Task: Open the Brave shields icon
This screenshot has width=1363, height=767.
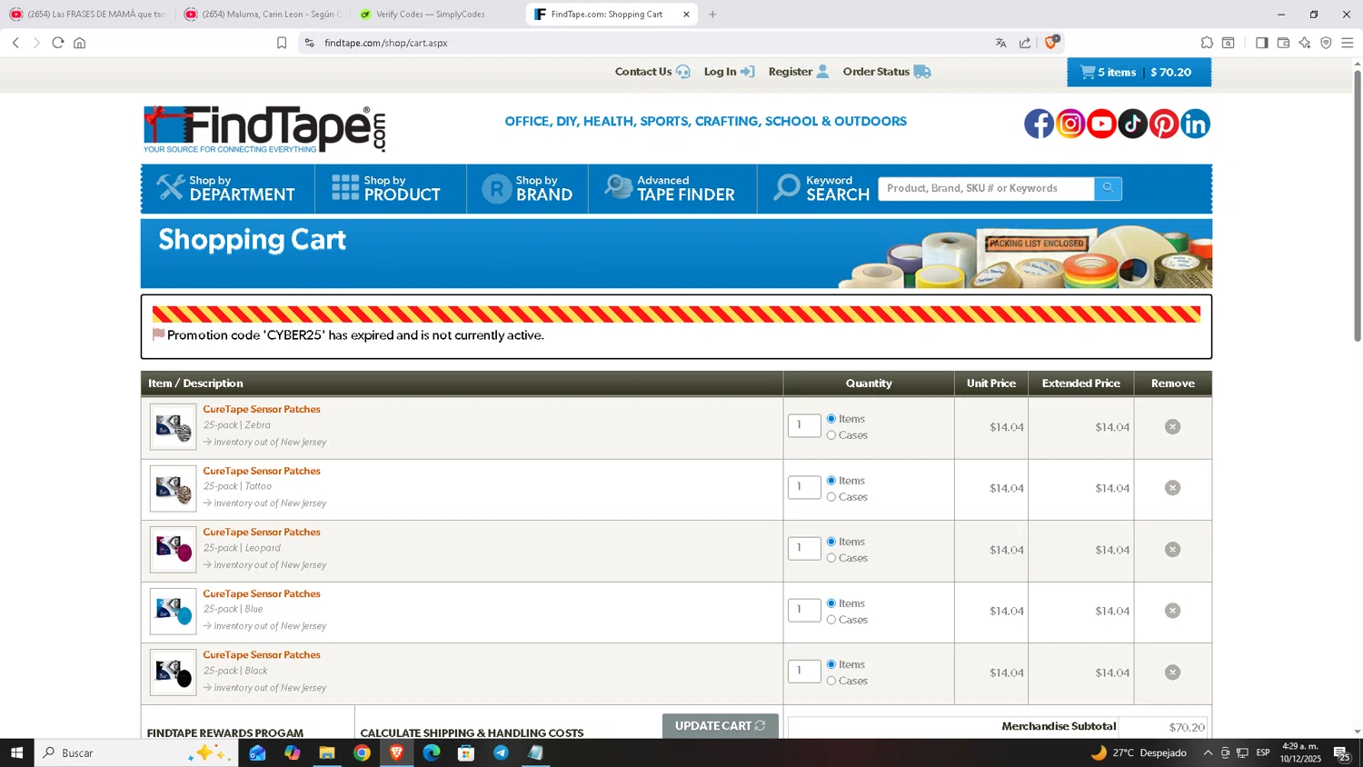Action: point(1051,42)
